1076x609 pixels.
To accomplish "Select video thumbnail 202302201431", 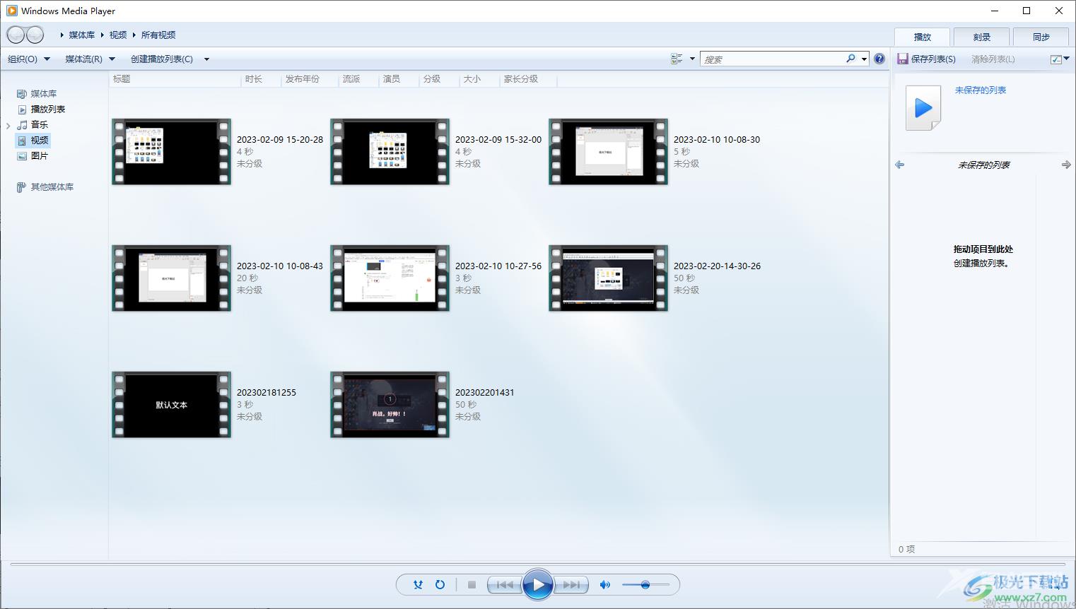I will tap(390, 404).
